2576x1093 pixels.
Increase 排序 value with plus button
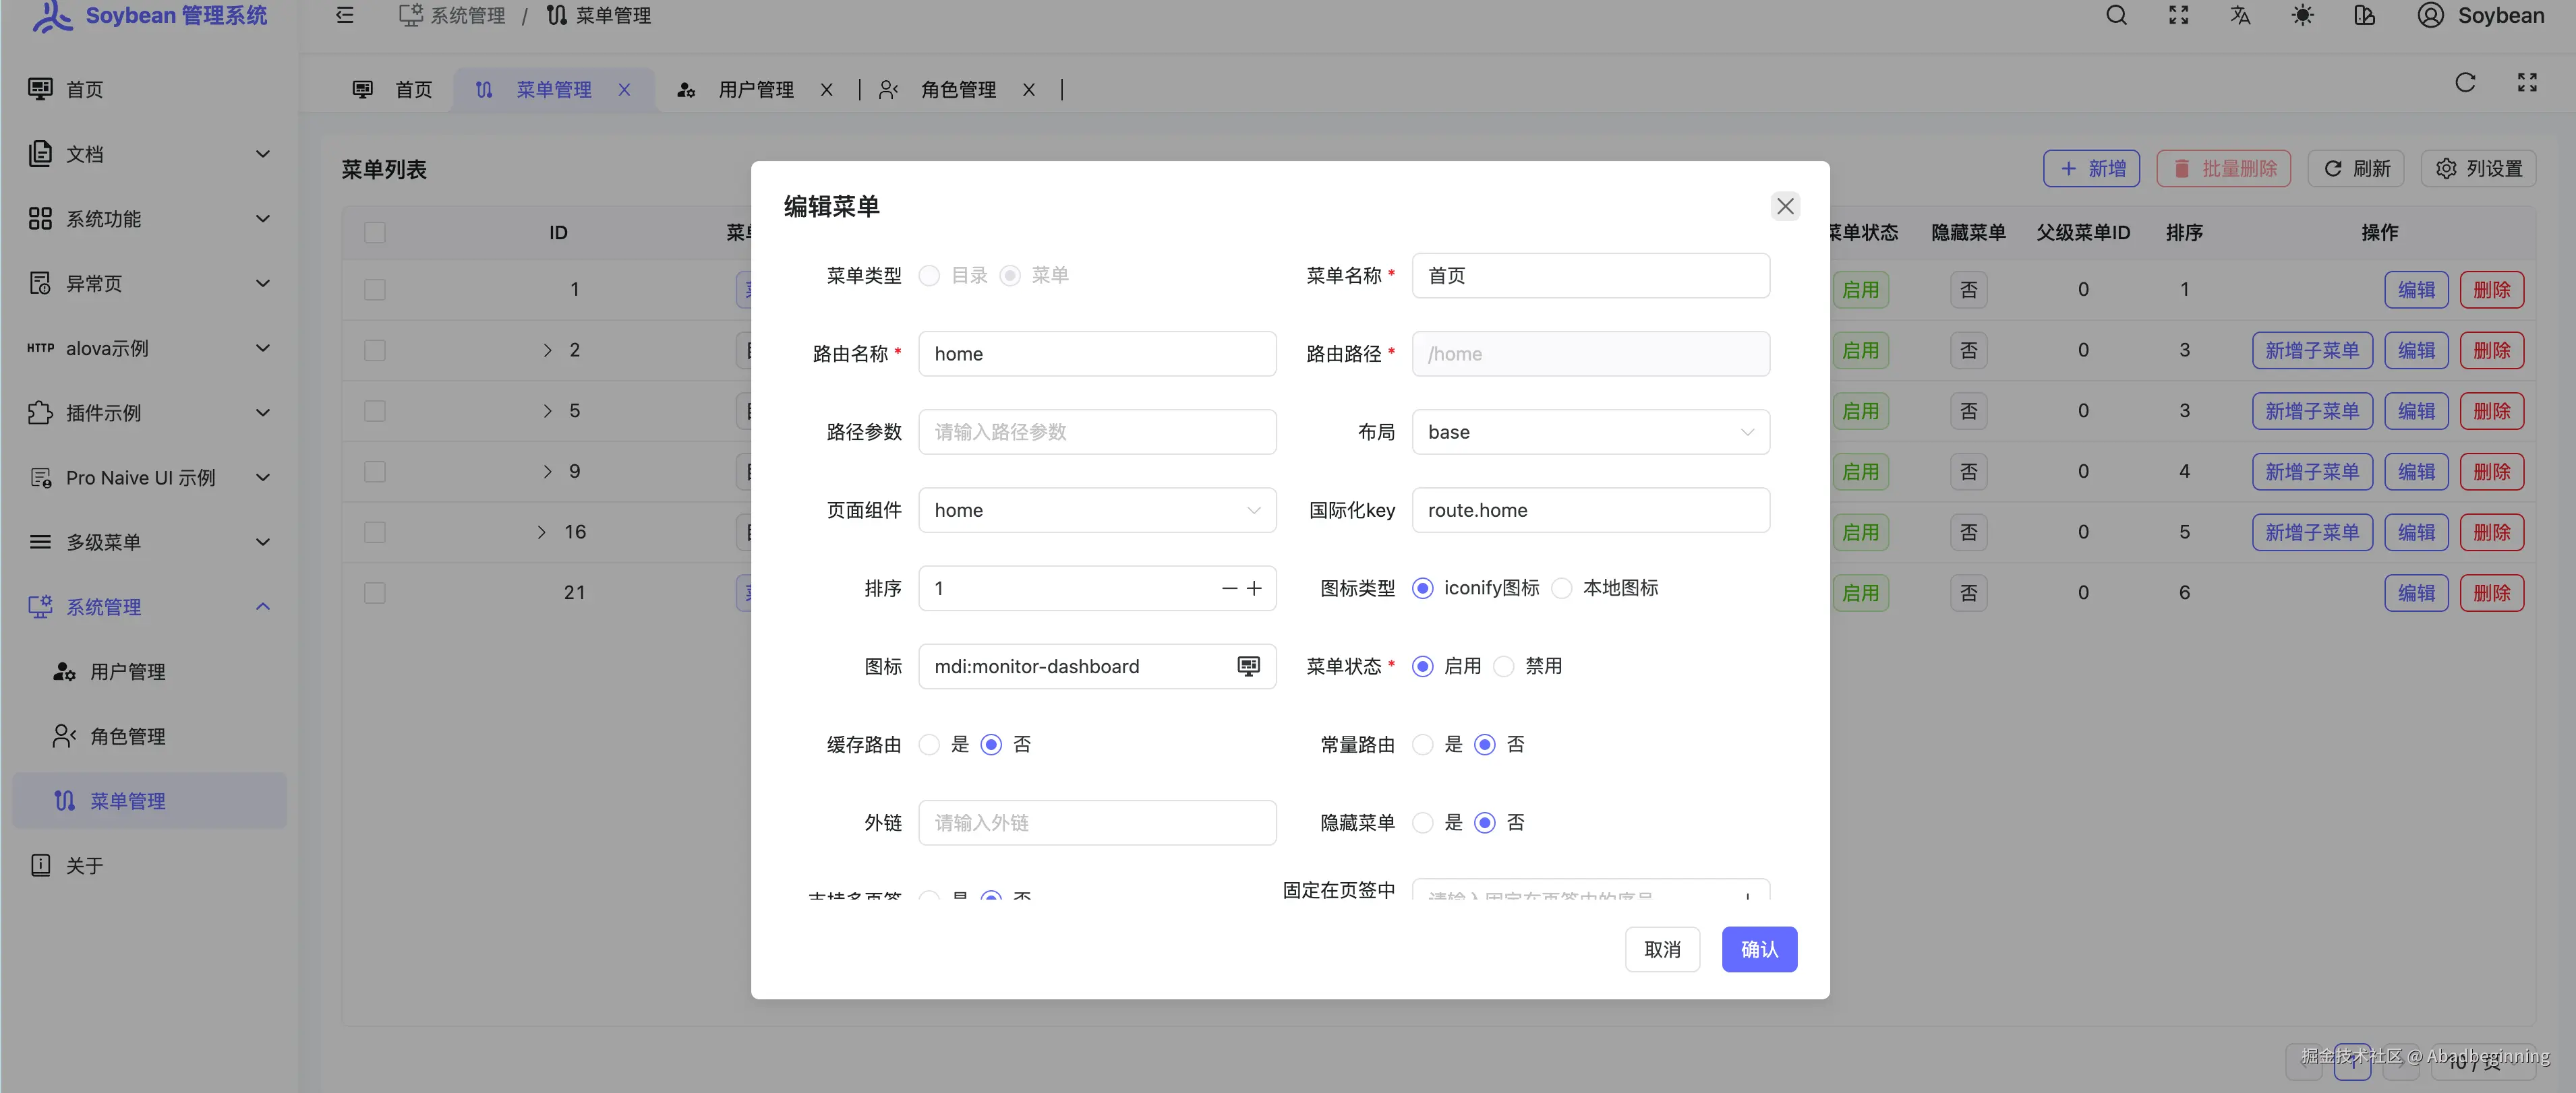[1254, 588]
